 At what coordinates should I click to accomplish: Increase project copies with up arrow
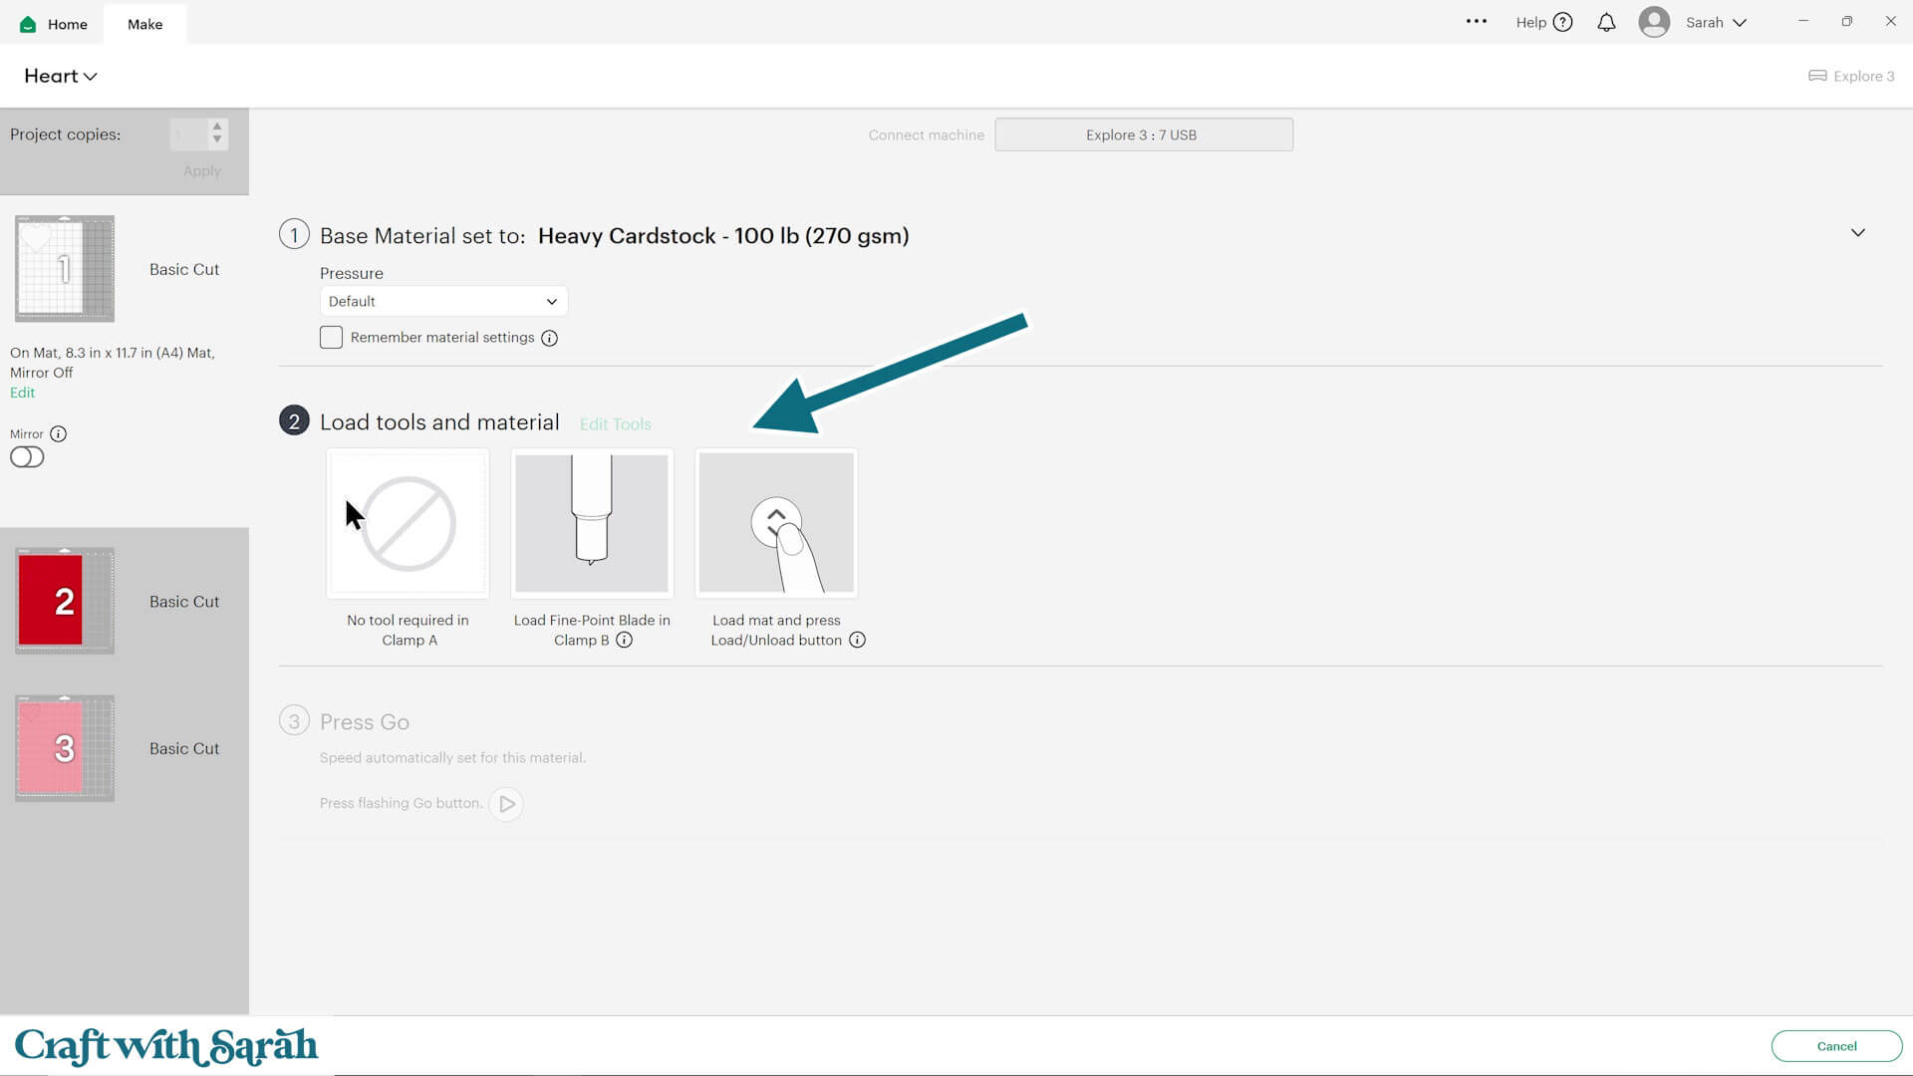(217, 128)
